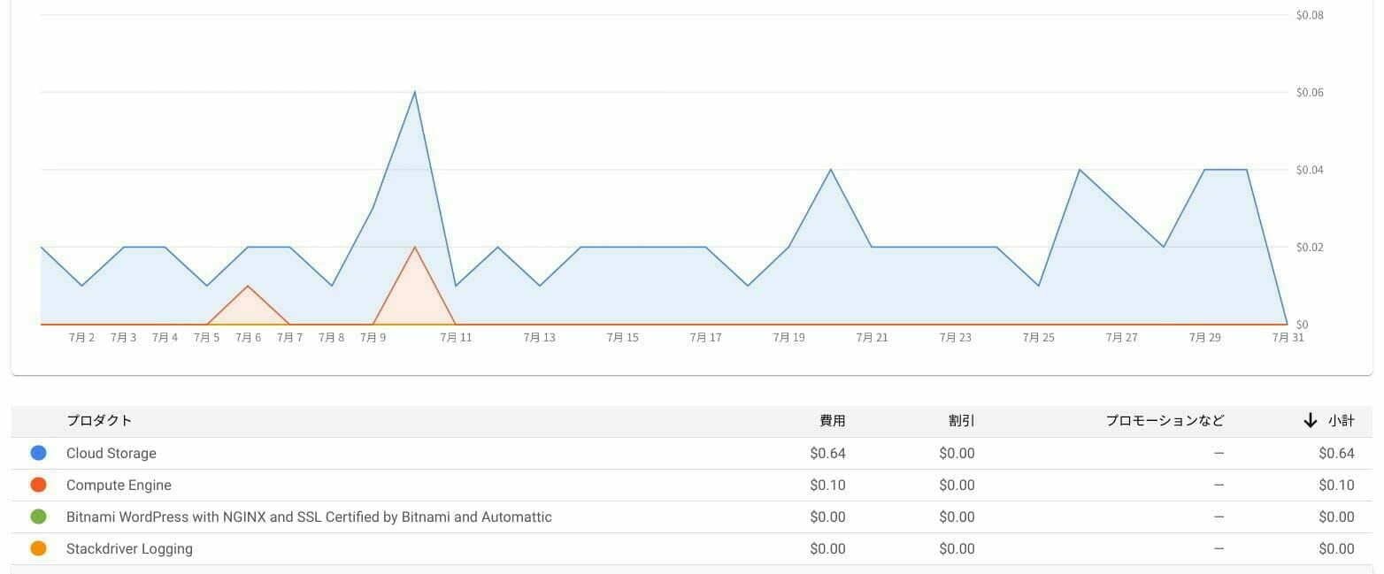Click the $0.00 subtotal for Bitnami WordPress row
Image resolution: width=1384 pixels, height=574 pixels.
point(1336,517)
